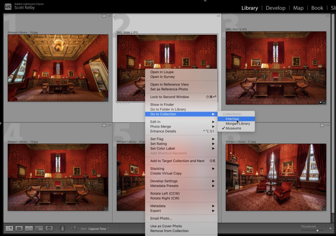
Task: Choose Set as Reference Photo
Action: [x=181, y=89]
